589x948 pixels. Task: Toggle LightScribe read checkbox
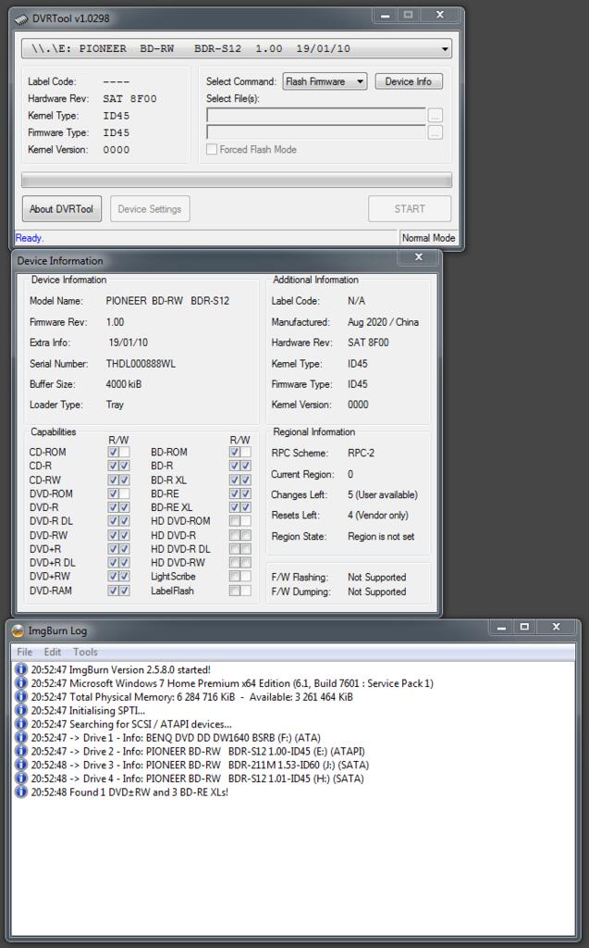pos(234,576)
